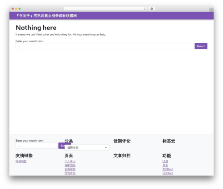This screenshot has height=189, width=223.
Task: Click the 注册 register link
Action: [x=165, y=161]
